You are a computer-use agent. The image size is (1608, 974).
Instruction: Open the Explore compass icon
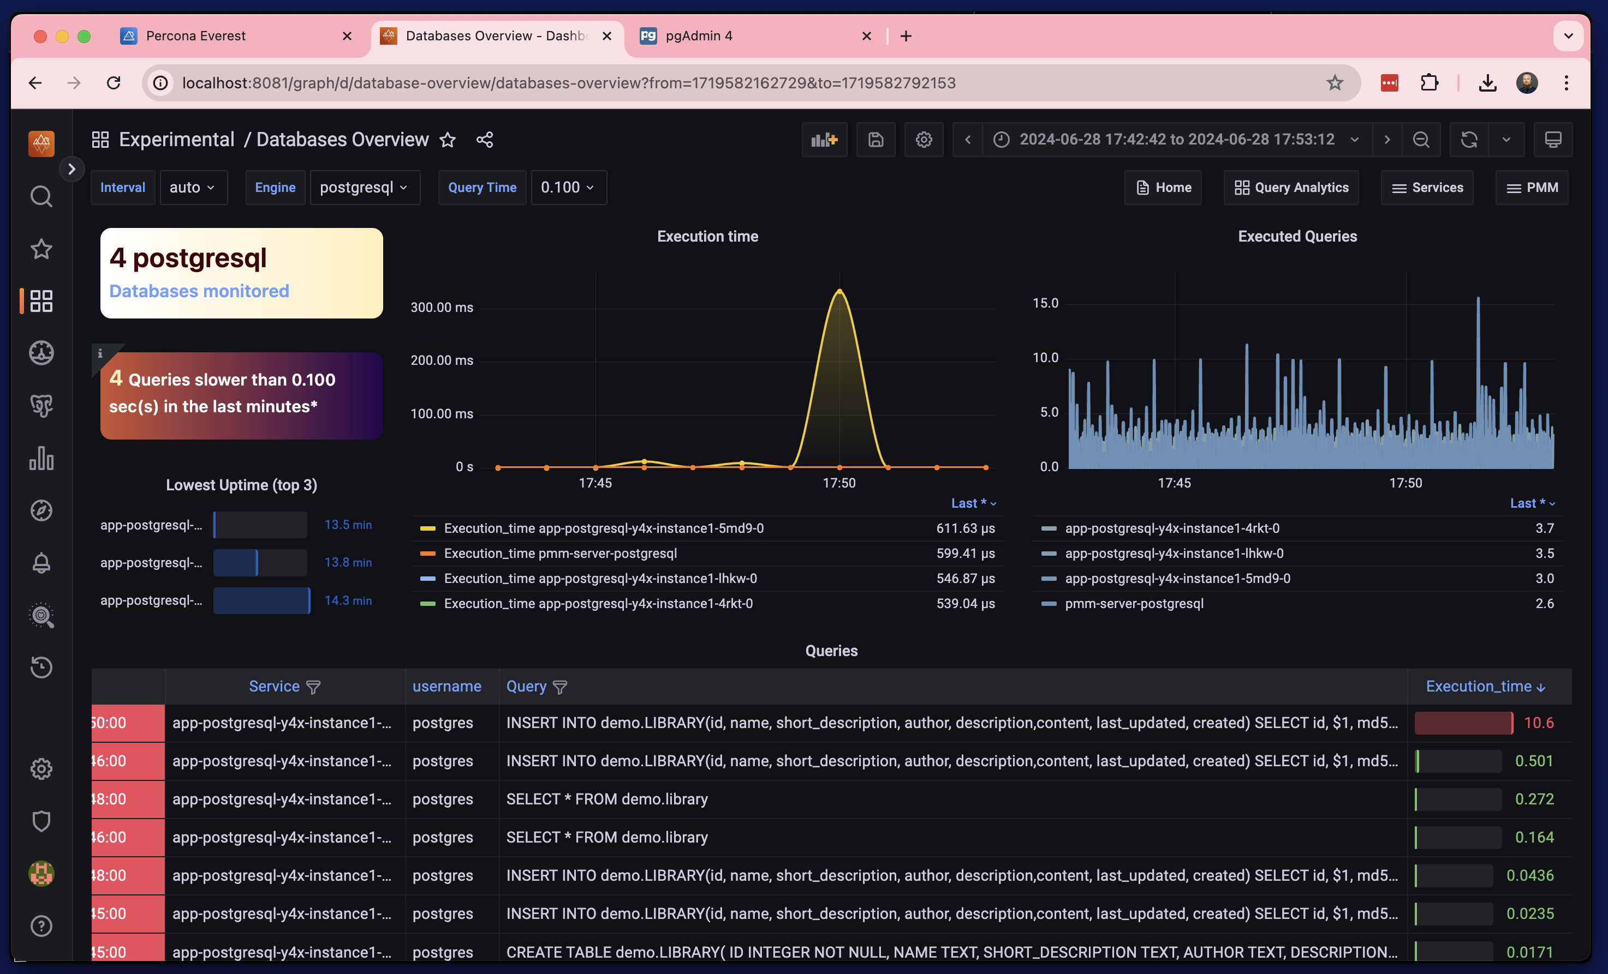click(x=41, y=510)
